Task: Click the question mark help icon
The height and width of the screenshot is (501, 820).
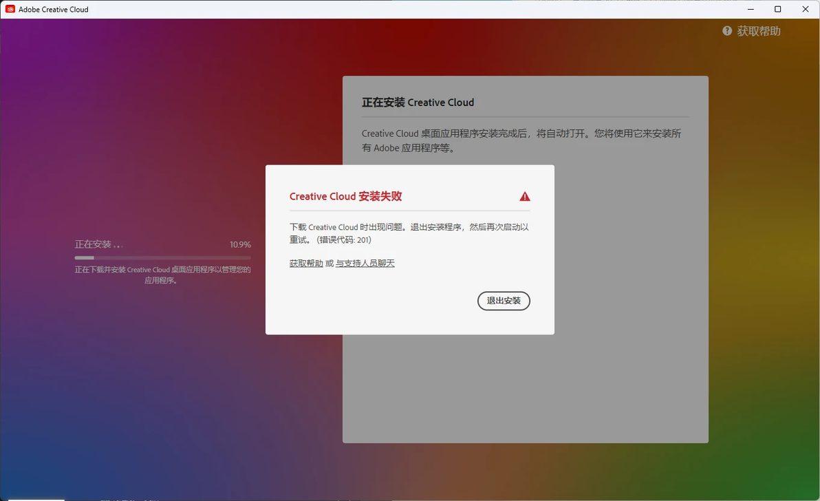Action: coord(727,31)
